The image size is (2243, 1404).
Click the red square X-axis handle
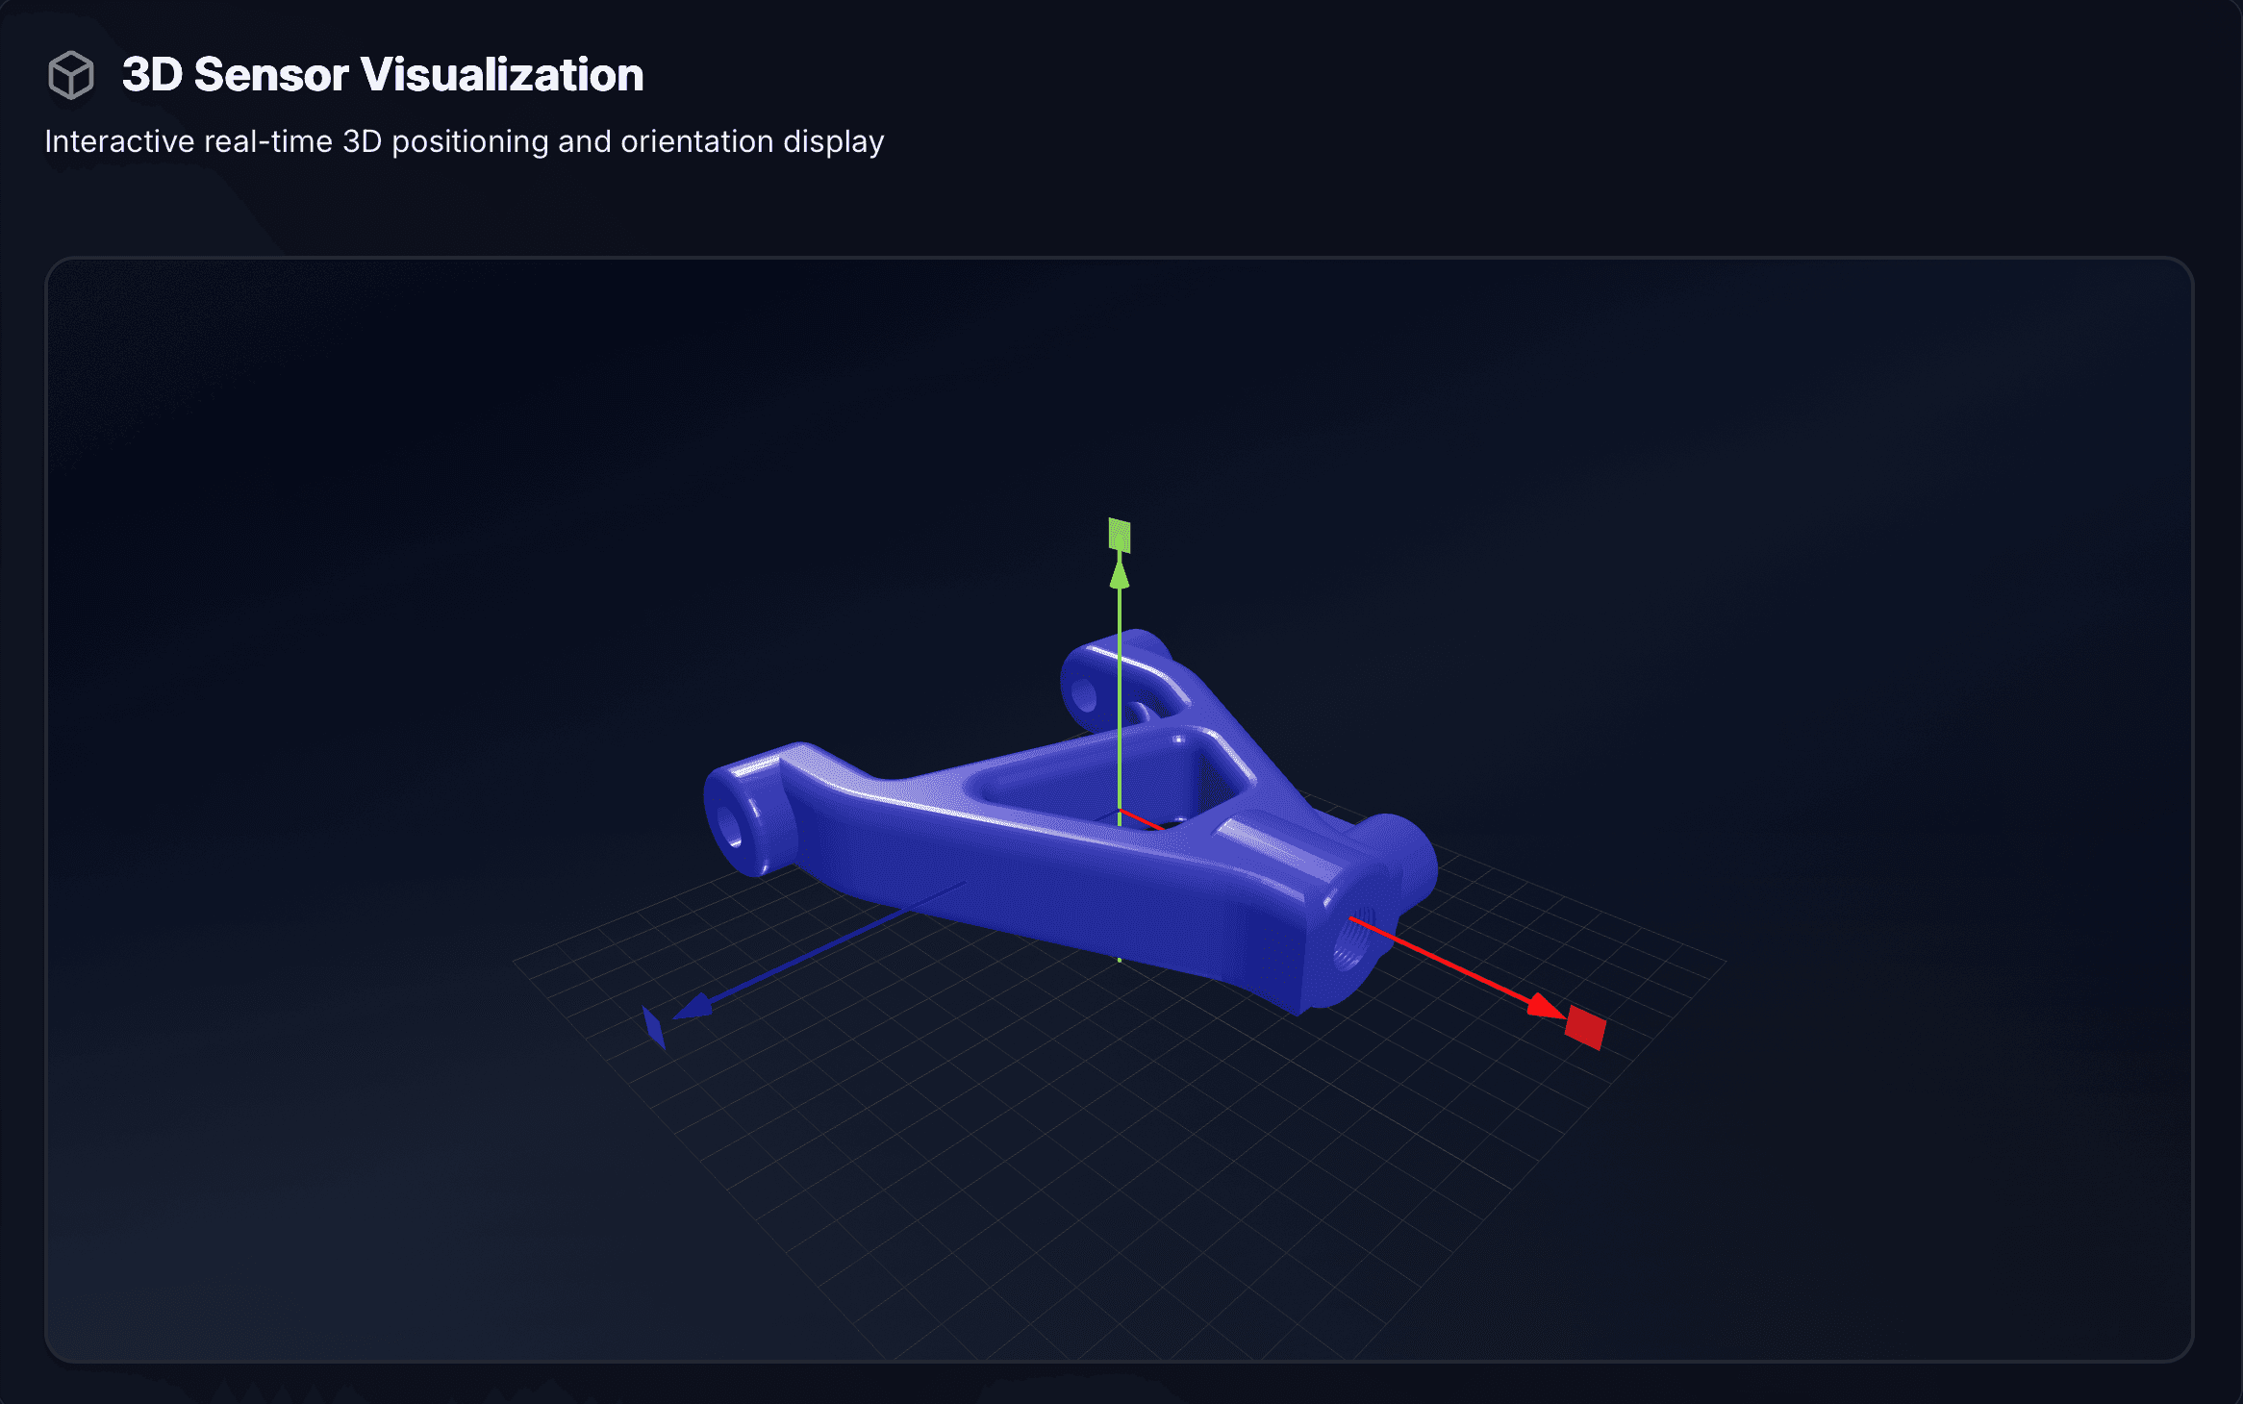coord(1585,1027)
